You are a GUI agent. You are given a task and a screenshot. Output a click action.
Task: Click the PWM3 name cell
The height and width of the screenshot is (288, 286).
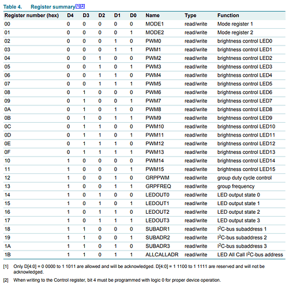tap(153, 67)
